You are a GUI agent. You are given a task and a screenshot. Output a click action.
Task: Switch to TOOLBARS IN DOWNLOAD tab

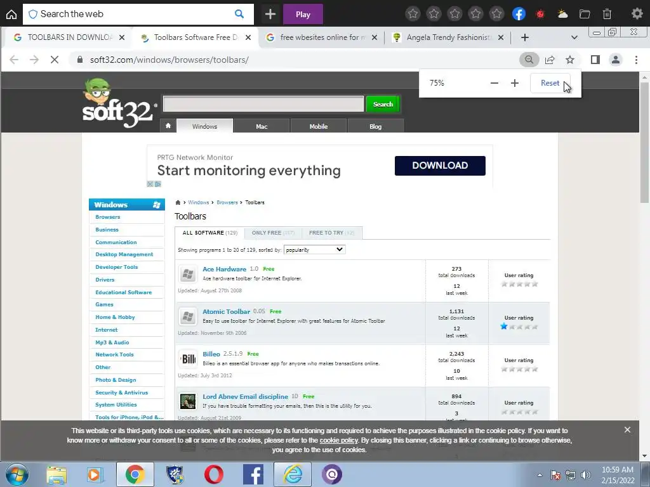point(69,37)
